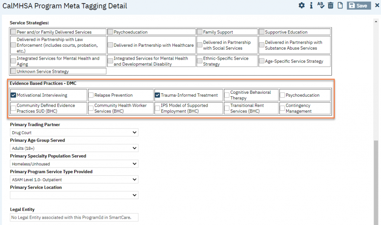Check Integrated Services and Developmental Disability
This screenshot has height=225, width=381.
(110, 61)
